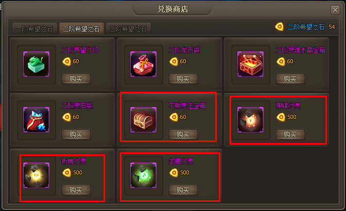Purchase 二阶龙币袋 with 购买 button
346x211 pixels.
pos(183,79)
